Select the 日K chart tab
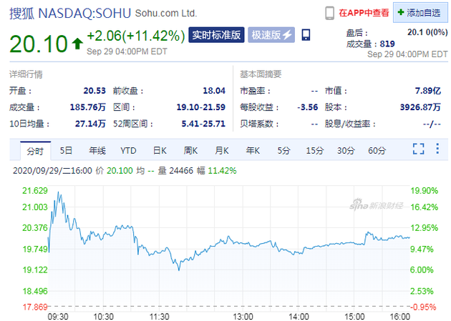The image size is (451, 321). click(160, 150)
